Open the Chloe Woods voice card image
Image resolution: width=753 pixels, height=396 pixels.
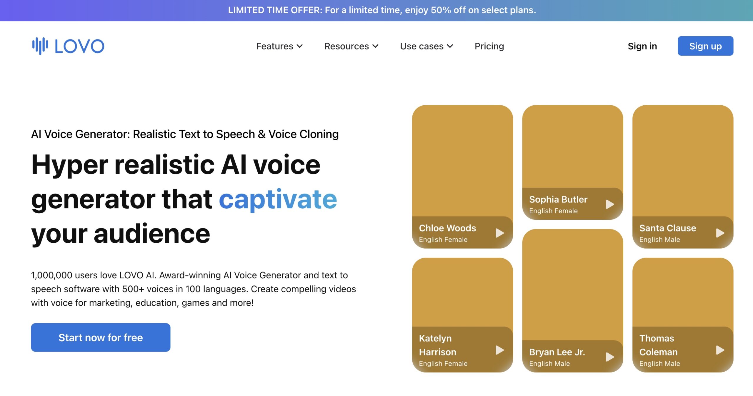coord(462,160)
